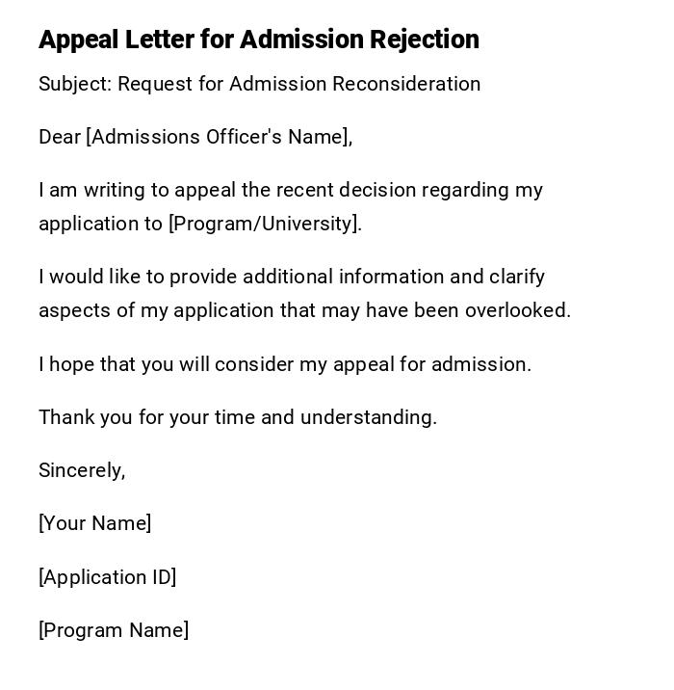The width and height of the screenshot is (674, 690).
Task: Select the [Admissions Officer's Name] placeholder
Action: coord(219,137)
